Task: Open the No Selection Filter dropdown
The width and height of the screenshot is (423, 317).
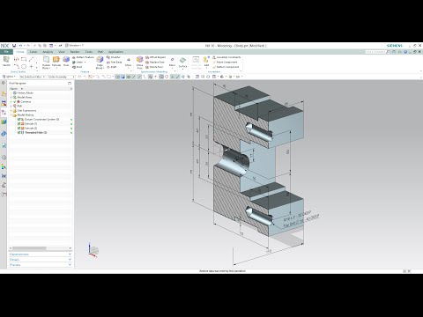Action: coord(33,77)
